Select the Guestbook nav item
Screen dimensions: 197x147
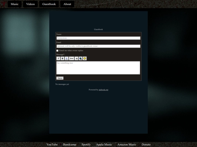pyautogui.click(x=49, y=4)
